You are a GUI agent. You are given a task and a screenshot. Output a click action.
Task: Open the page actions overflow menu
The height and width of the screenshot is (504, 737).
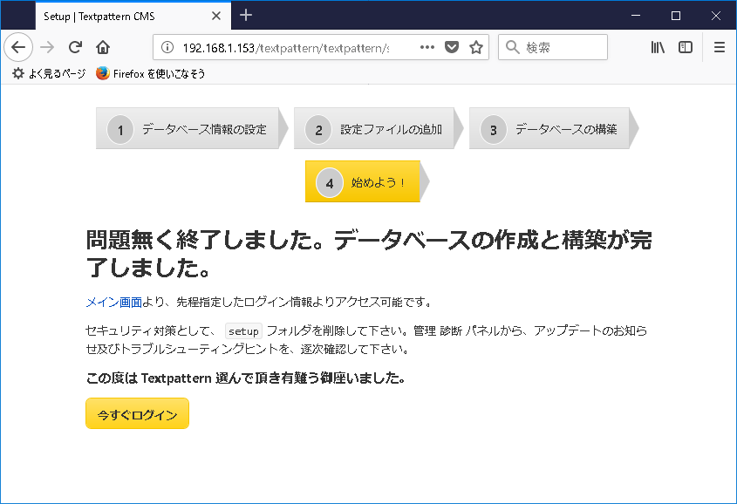[427, 47]
